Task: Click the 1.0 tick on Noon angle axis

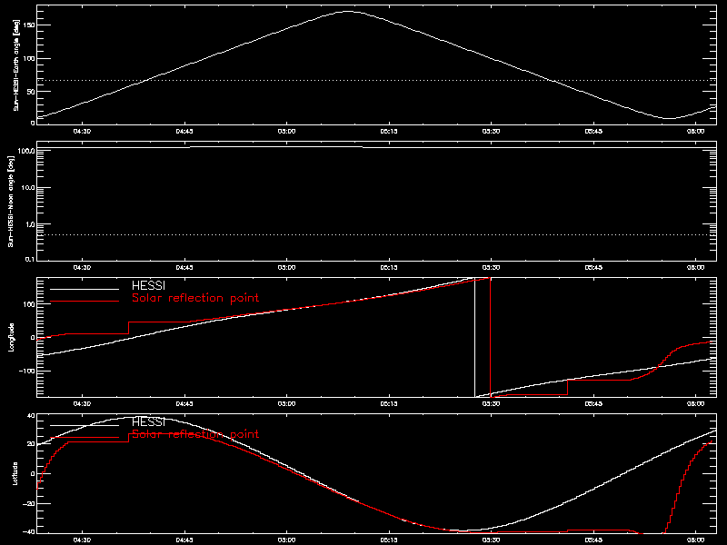Action: 30,224
